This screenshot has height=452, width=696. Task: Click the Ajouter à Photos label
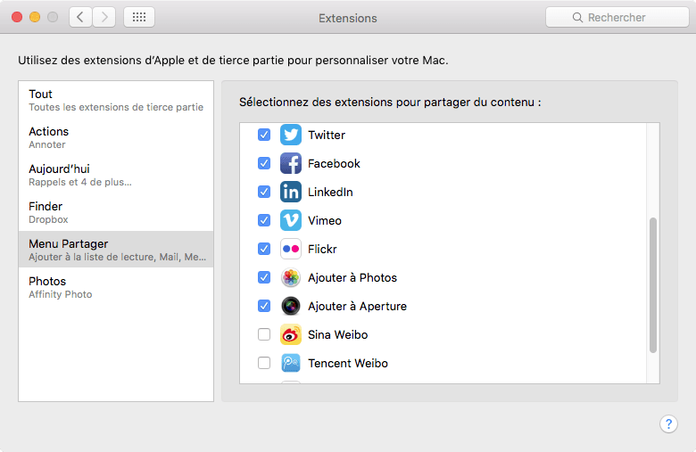click(x=352, y=277)
